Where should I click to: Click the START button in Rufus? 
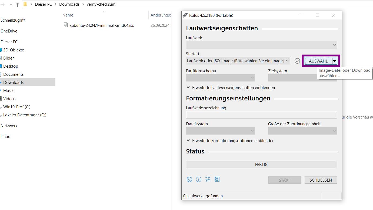(x=284, y=180)
